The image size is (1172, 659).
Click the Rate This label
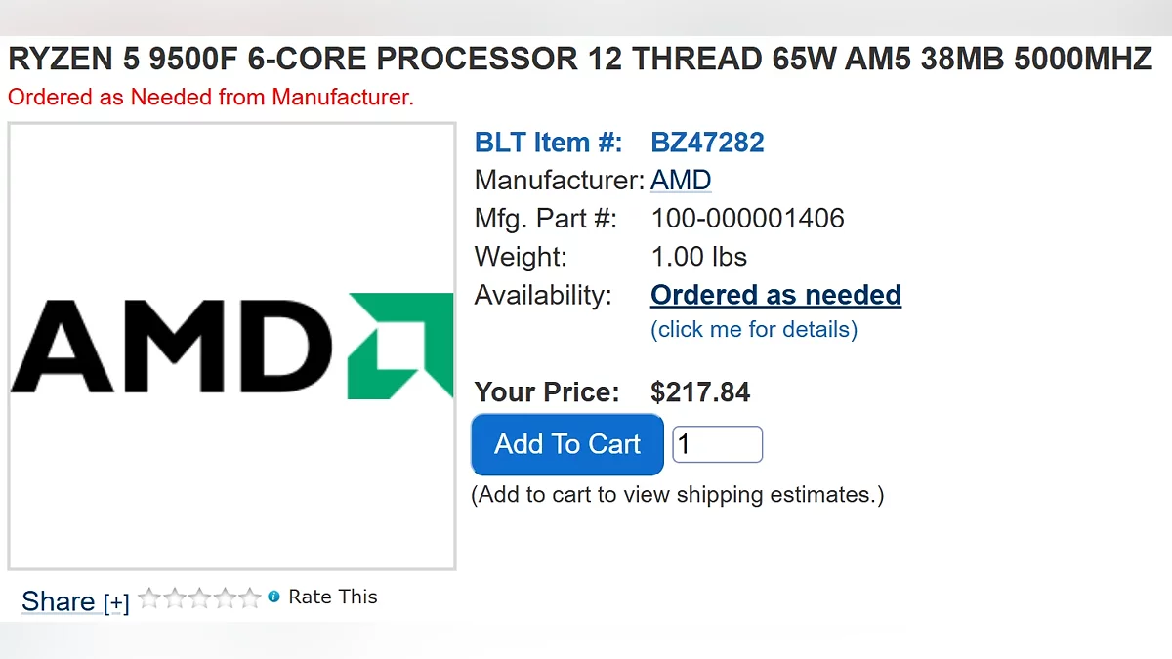tap(333, 597)
